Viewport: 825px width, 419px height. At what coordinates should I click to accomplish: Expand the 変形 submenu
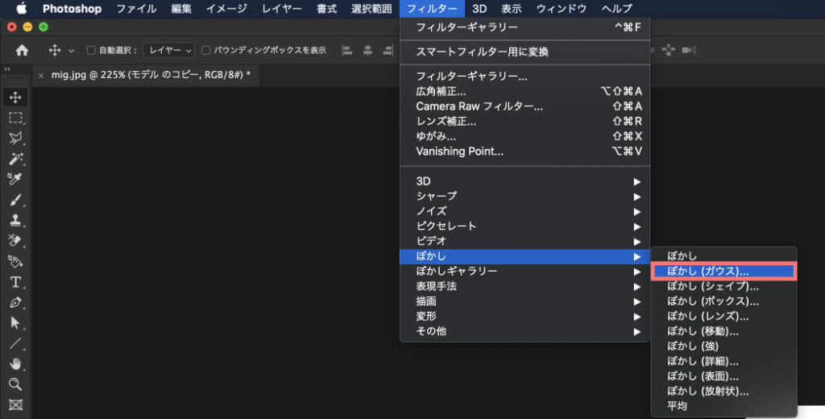pos(525,317)
